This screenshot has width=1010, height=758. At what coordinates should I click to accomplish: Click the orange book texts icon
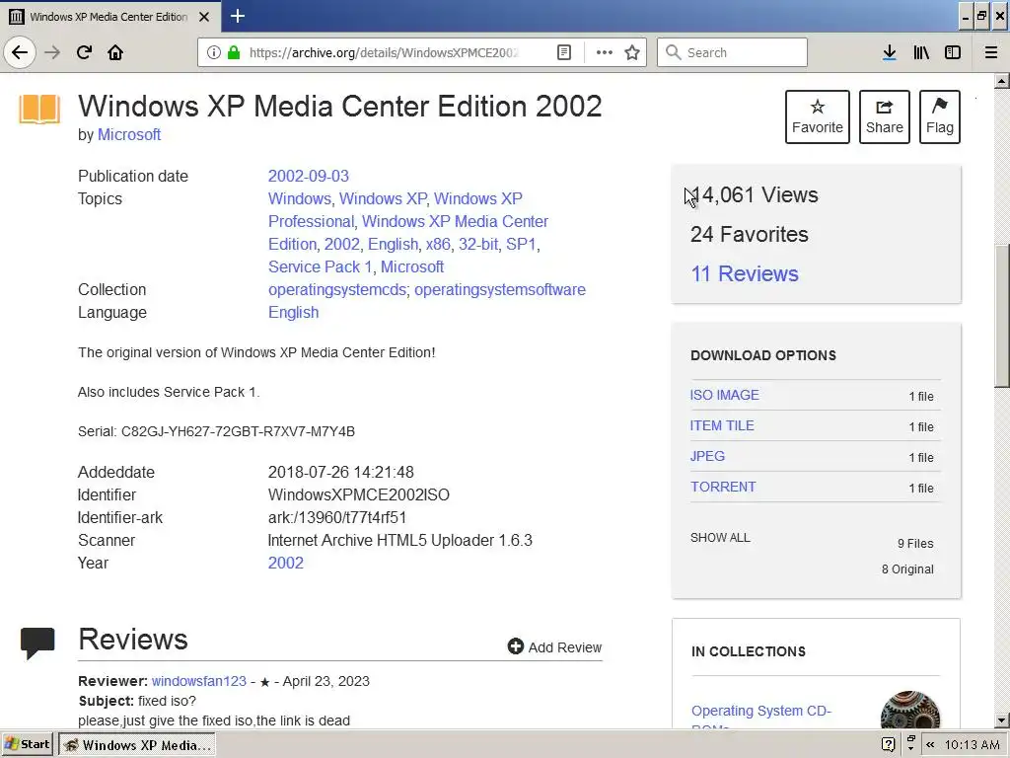pyautogui.click(x=39, y=109)
